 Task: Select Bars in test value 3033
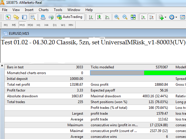[x=79, y=67]
